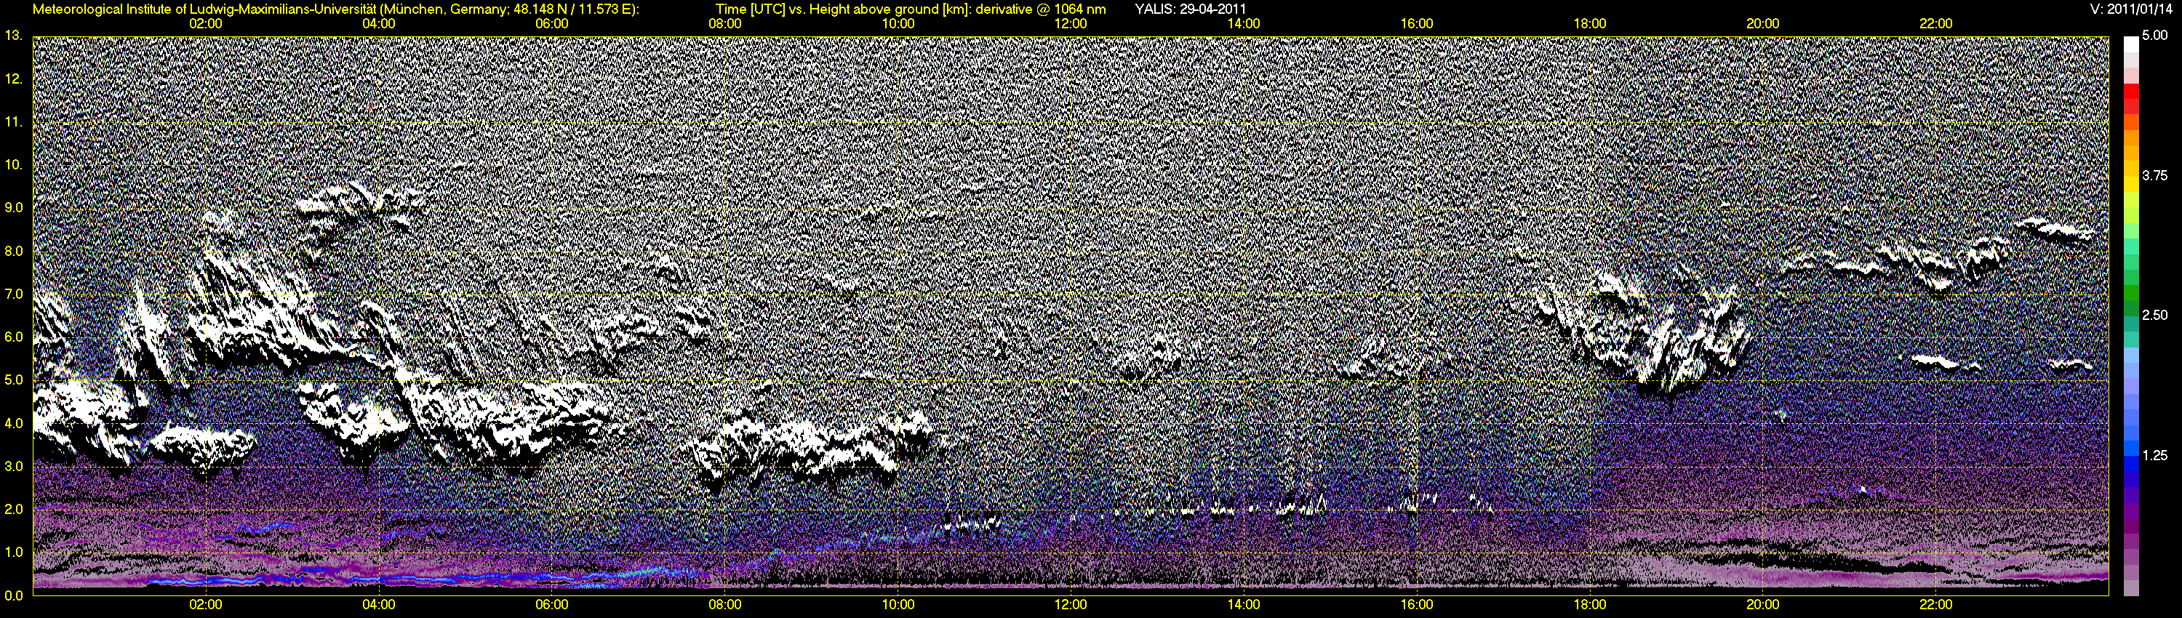
Task: Click the 3.75 value on the color scale
Action: click(2155, 175)
